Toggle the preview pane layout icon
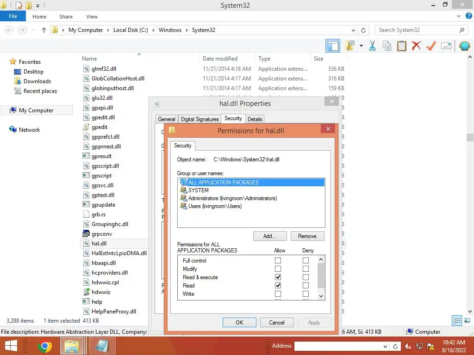This screenshot has width=474, height=355. pyautogui.click(x=333, y=46)
